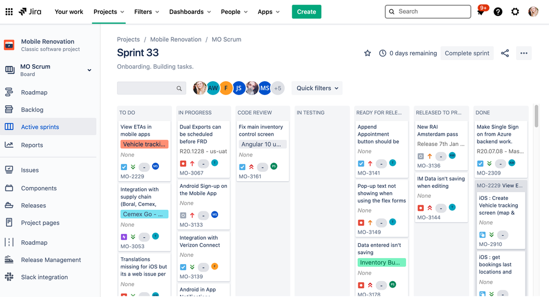The image size is (549, 297).
Task: Expand the People menu
Action: pyautogui.click(x=234, y=12)
